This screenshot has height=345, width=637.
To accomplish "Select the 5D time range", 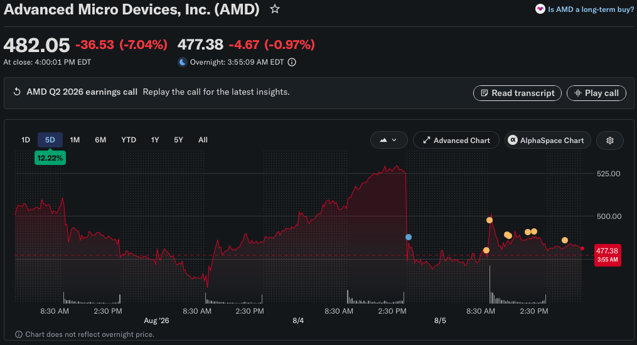I will click(x=50, y=140).
